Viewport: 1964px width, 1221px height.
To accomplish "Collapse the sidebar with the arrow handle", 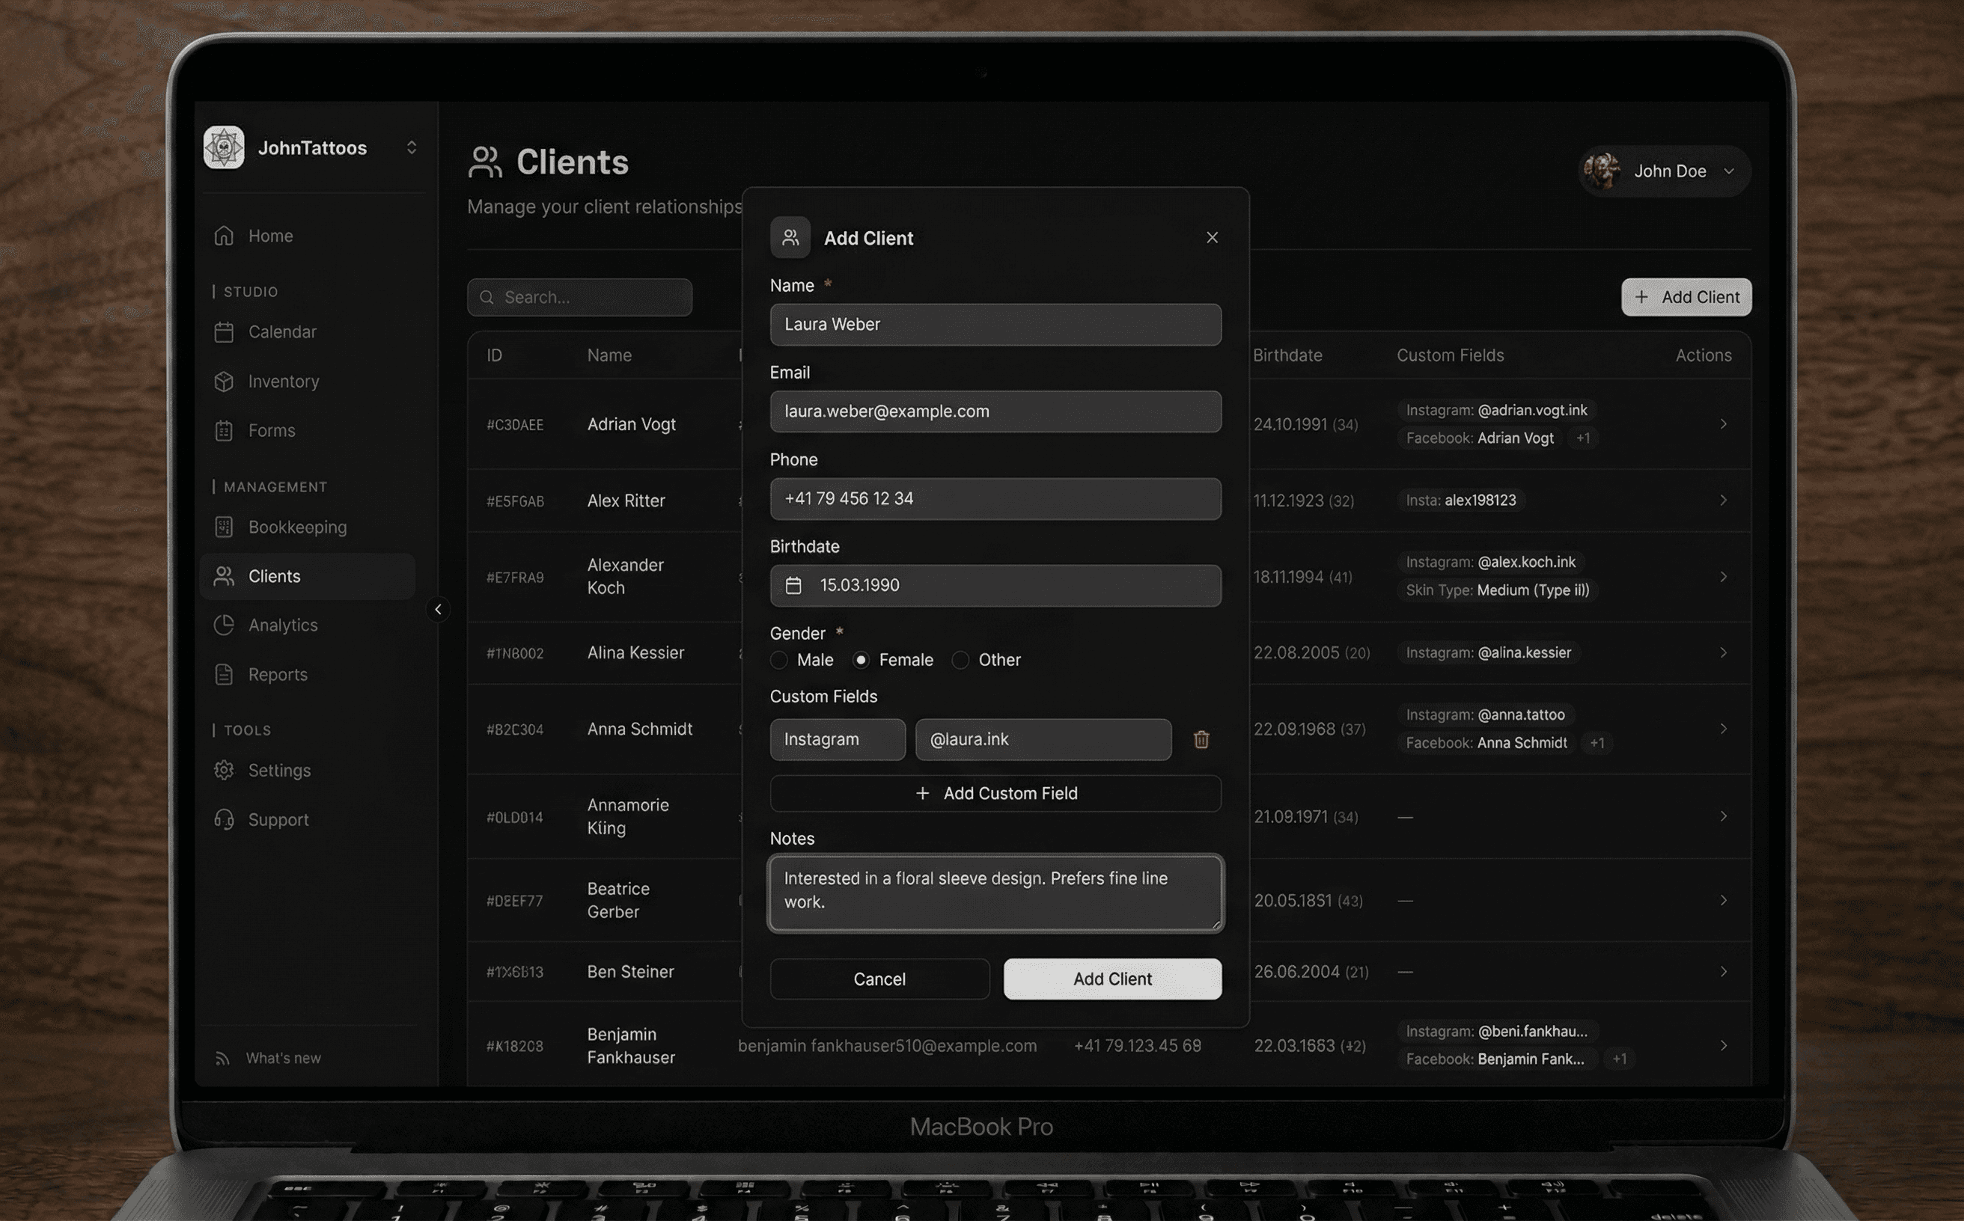I will click(x=438, y=610).
